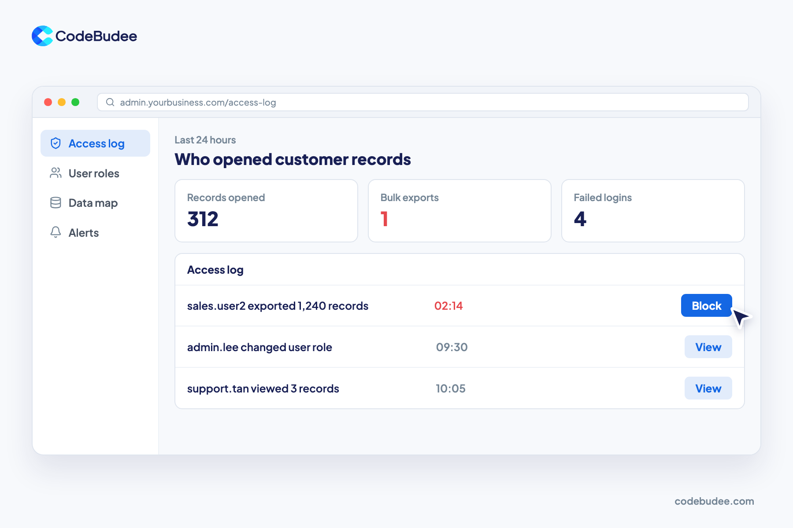
Task: Click the green maximize window dot
Action: coord(75,102)
